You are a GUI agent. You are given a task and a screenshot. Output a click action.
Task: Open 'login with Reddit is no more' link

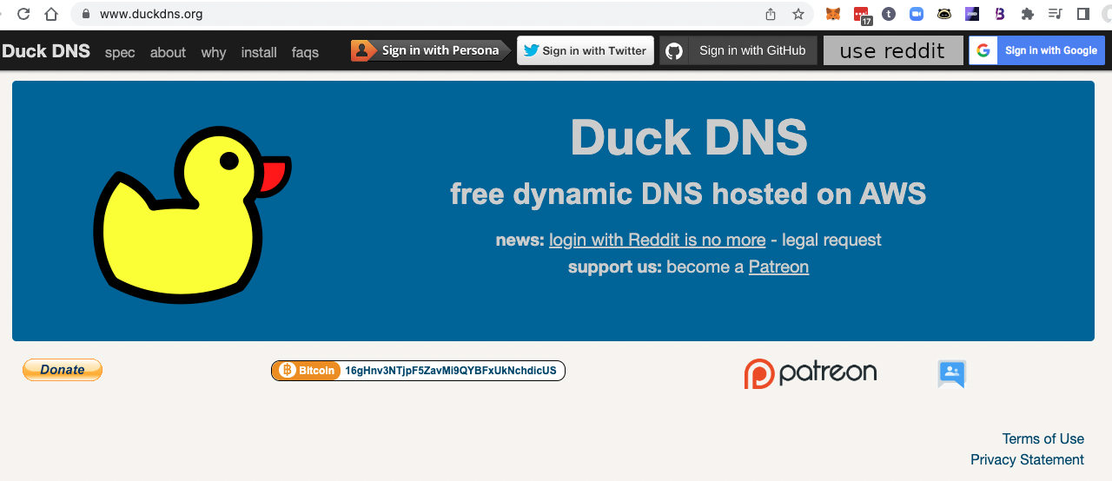(x=657, y=240)
